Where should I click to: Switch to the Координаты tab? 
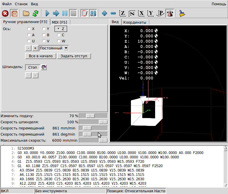pyautogui.click(x=134, y=22)
